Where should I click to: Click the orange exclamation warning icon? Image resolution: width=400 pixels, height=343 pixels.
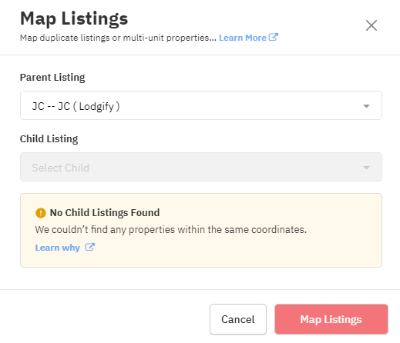click(x=41, y=213)
